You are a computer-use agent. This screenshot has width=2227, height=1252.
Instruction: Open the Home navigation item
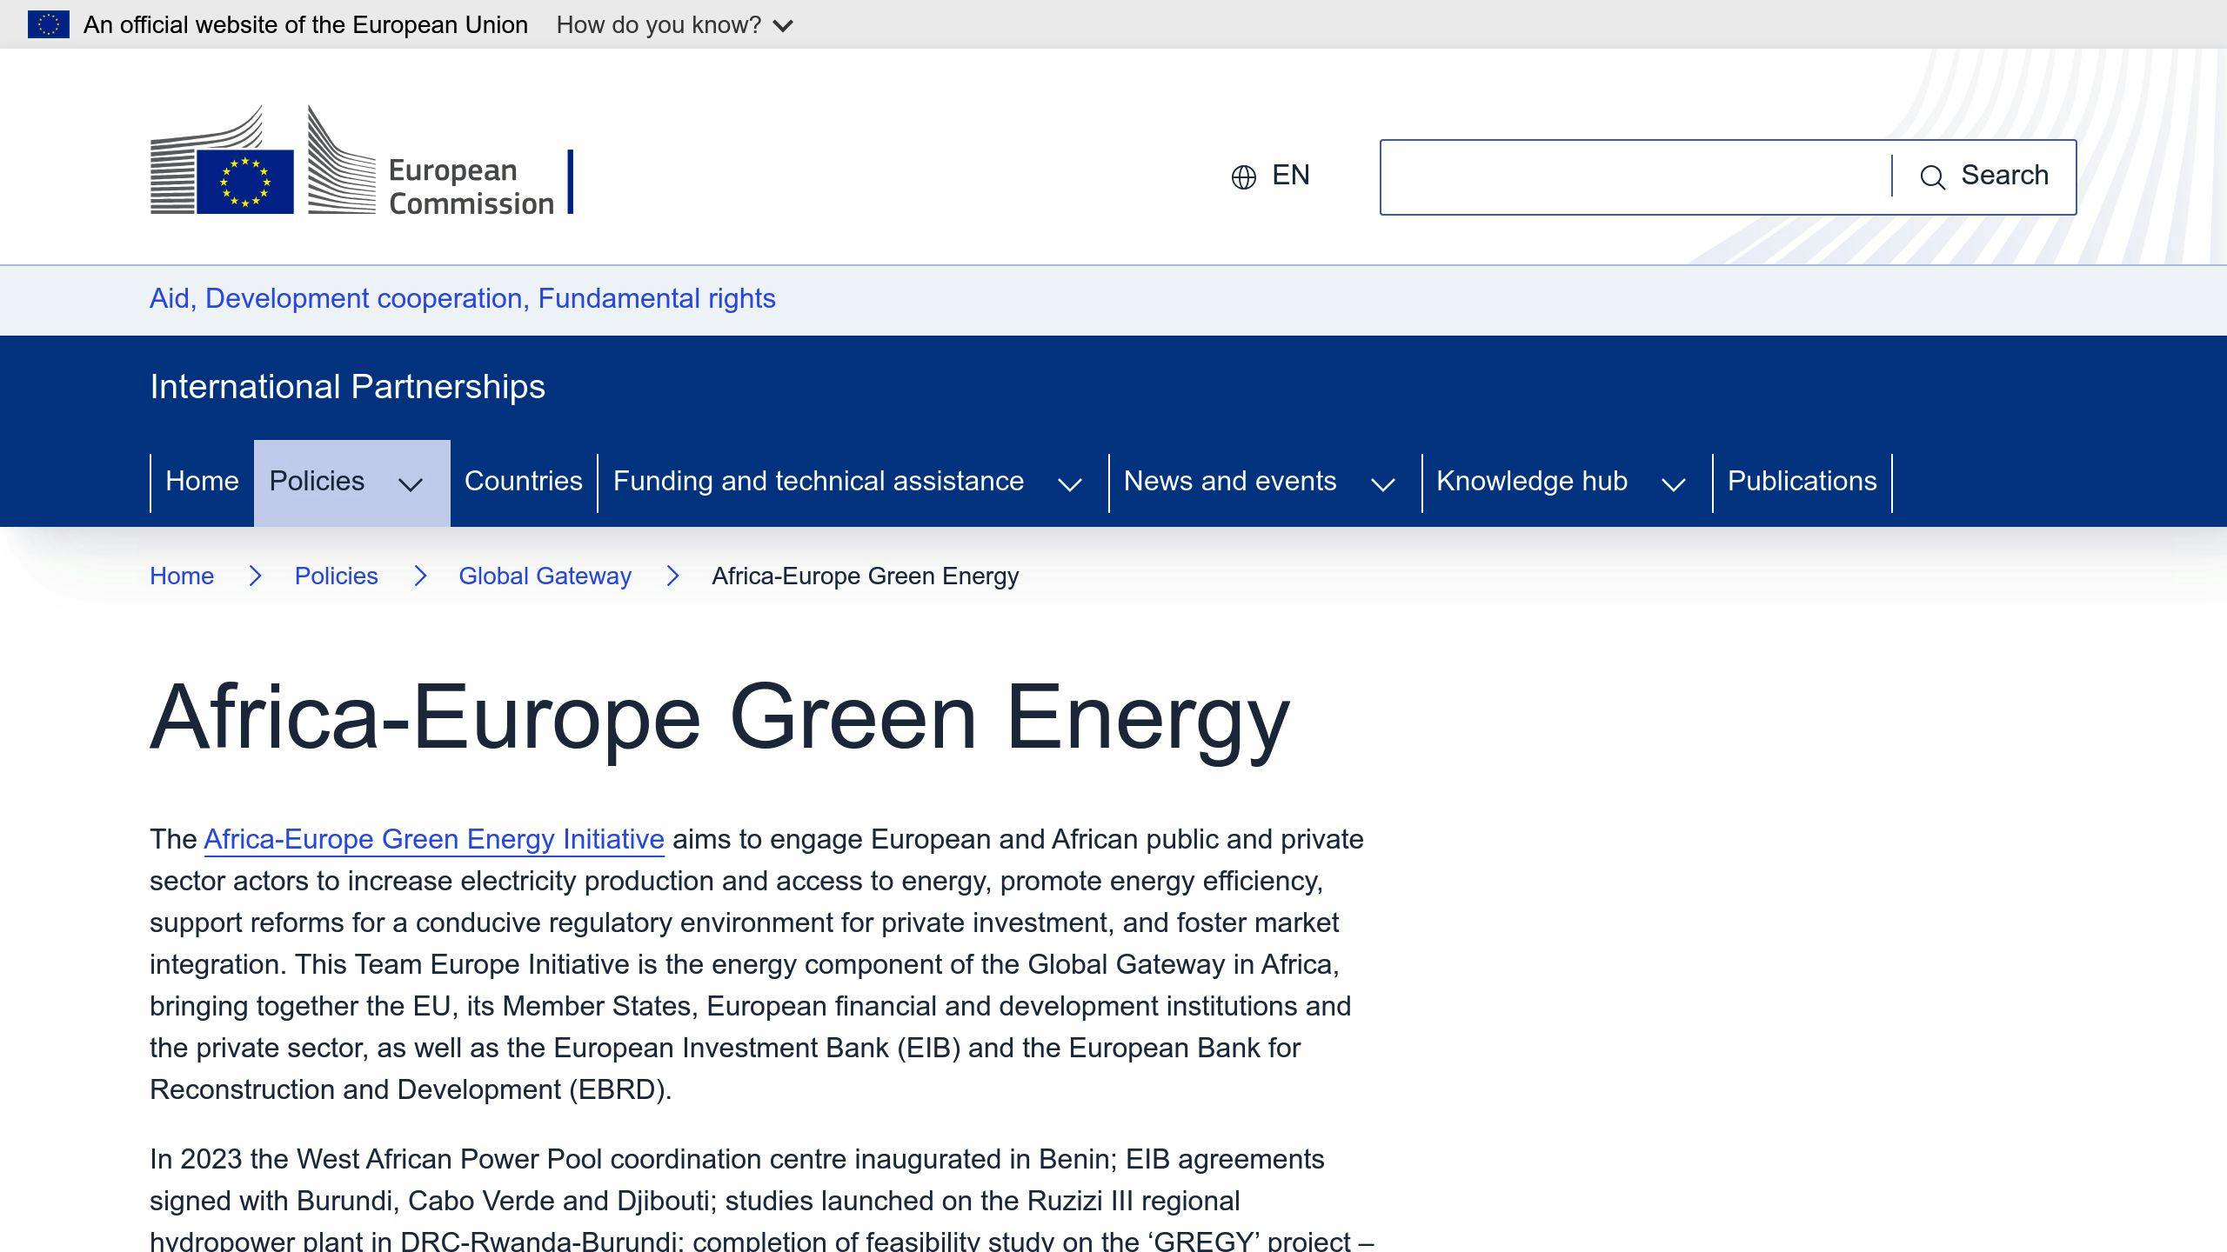pyautogui.click(x=202, y=482)
